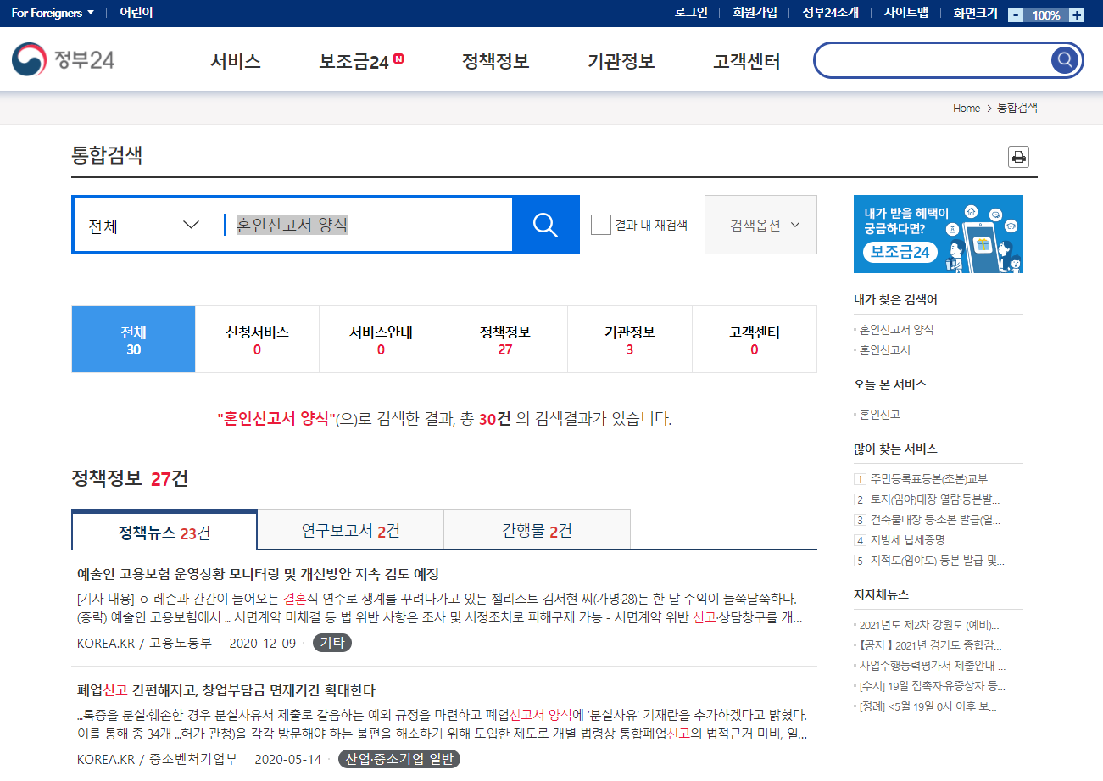Open popular service 건축물대장 등·초본 발급
Viewport: 1103px width, 781px height.
(934, 520)
